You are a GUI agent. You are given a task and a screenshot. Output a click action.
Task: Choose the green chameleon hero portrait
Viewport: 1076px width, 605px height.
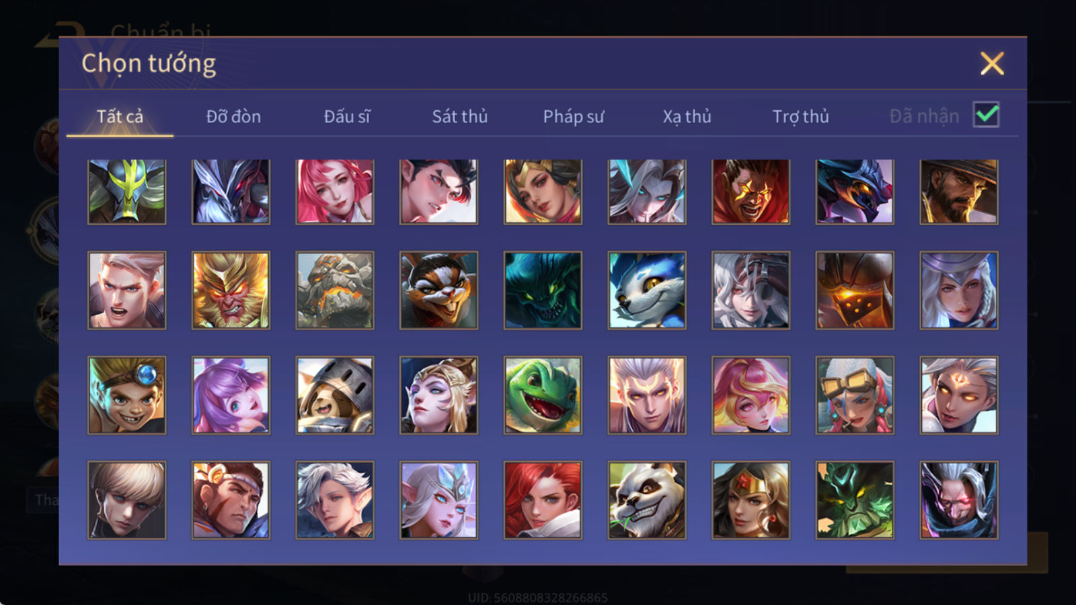coord(543,395)
